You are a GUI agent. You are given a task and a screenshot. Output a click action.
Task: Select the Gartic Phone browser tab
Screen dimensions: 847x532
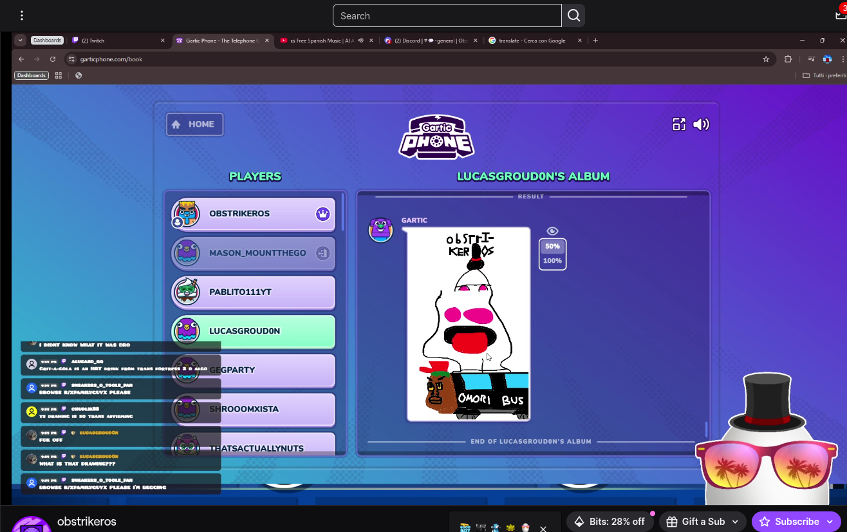point(223,41)
